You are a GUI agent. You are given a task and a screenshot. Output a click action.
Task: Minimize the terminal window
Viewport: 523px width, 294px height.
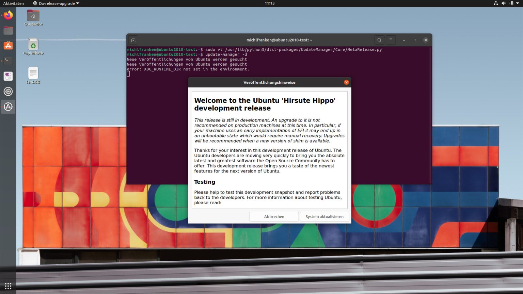404,40
